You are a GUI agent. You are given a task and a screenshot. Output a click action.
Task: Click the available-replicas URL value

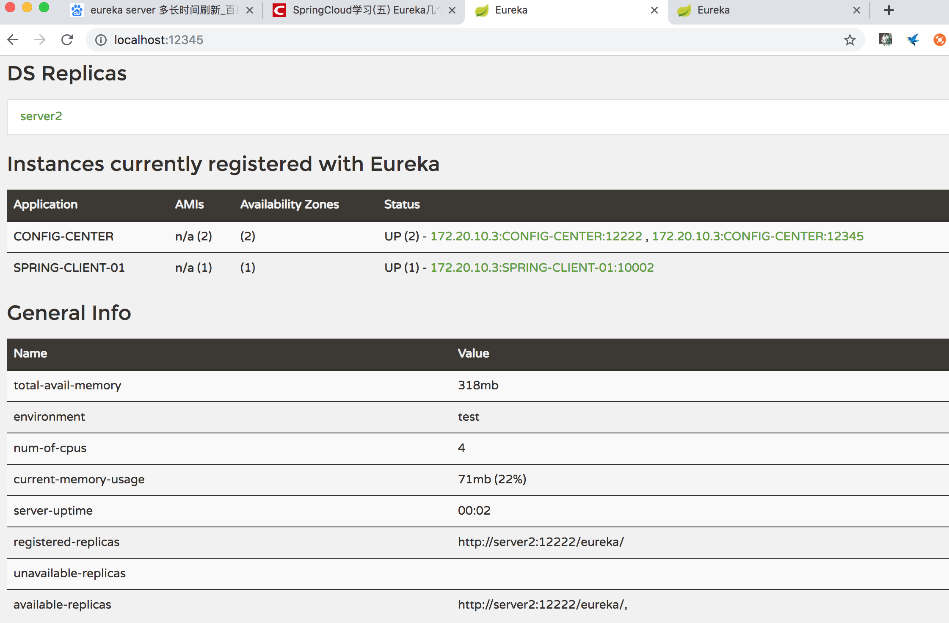543,604
